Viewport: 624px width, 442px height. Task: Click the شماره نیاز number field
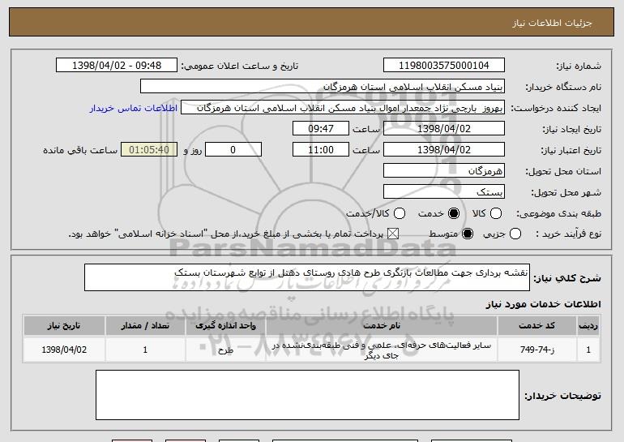(444, 66)
